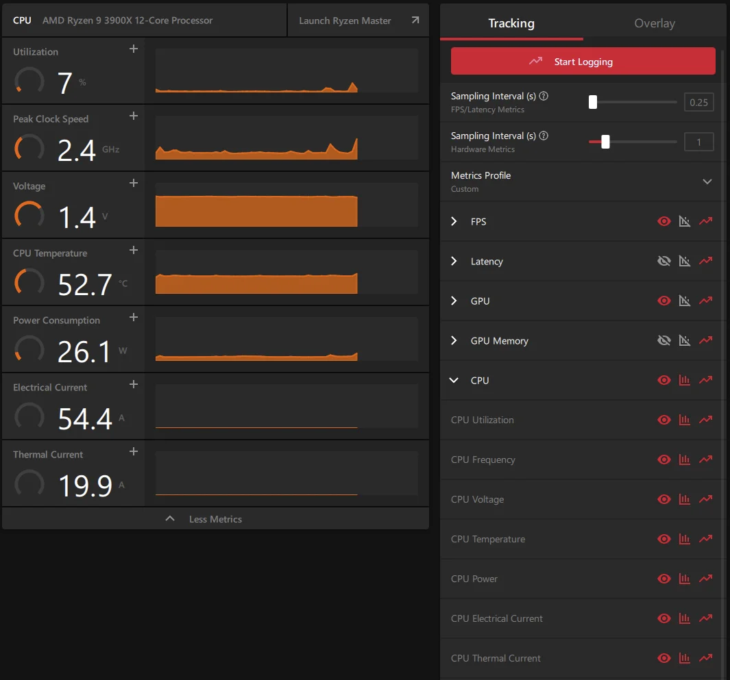Click the plus icon for Peak Clock Speed

[x=134, y=116]
